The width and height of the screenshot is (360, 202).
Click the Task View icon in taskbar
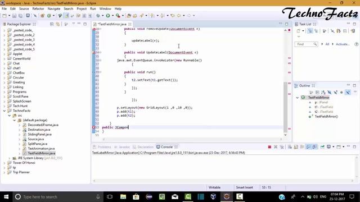[x=110, y=196]
